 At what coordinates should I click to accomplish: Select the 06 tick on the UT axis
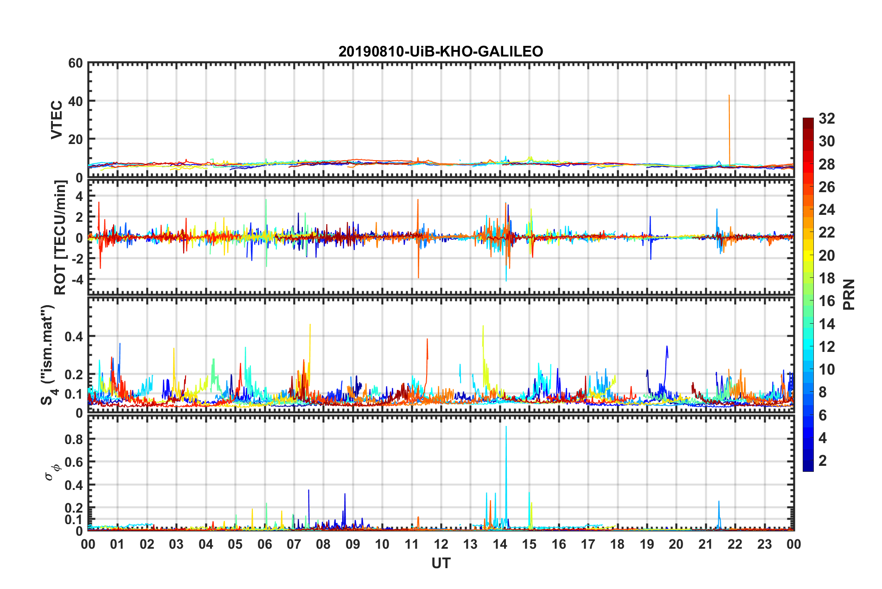pos(264,544)
